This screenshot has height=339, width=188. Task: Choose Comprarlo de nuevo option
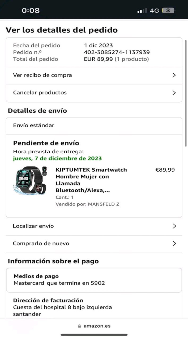pos(94,243)
